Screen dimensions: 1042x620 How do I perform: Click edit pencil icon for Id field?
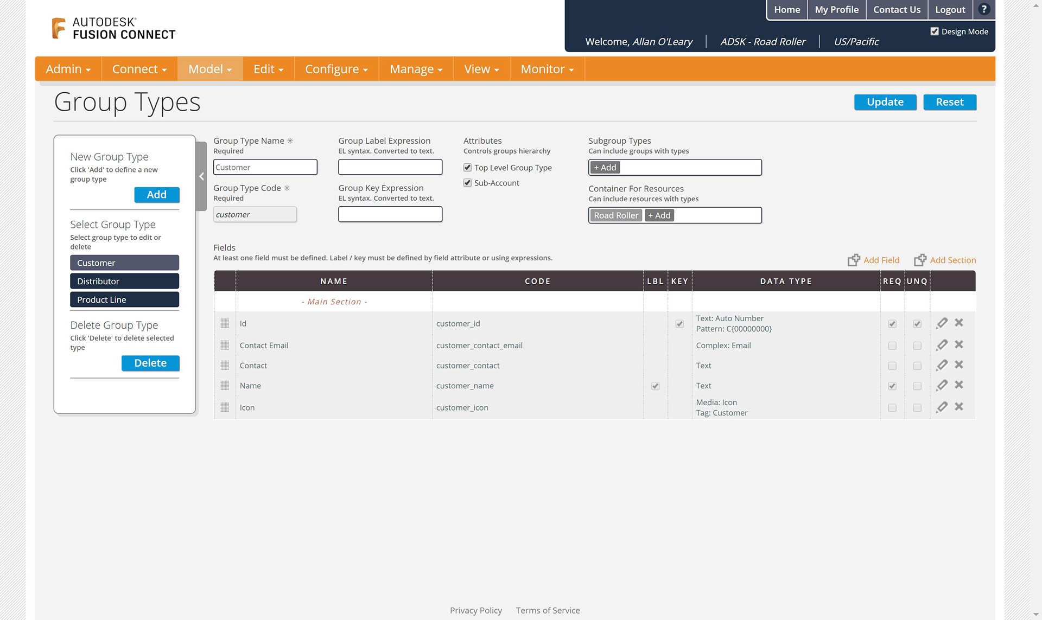[x=942, y=323]
